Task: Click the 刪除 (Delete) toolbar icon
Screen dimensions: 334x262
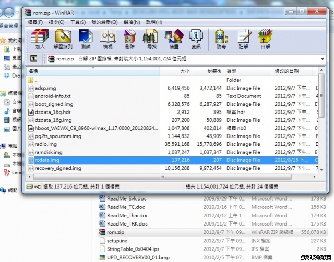Action: click(x=130, y=39)
